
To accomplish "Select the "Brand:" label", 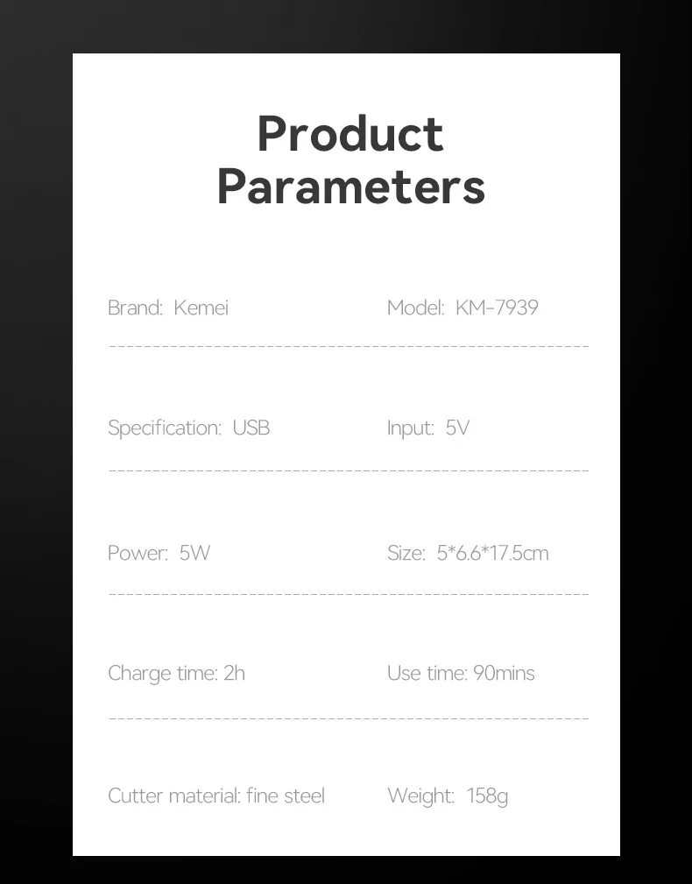I will (x=135, y=308).
